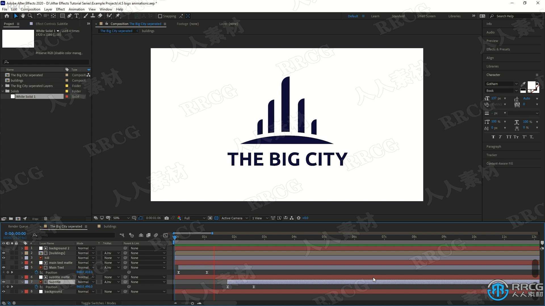The image size is (545, 306).
Task: Open the Active Camera dropdown
Action: tap(234, 218)
